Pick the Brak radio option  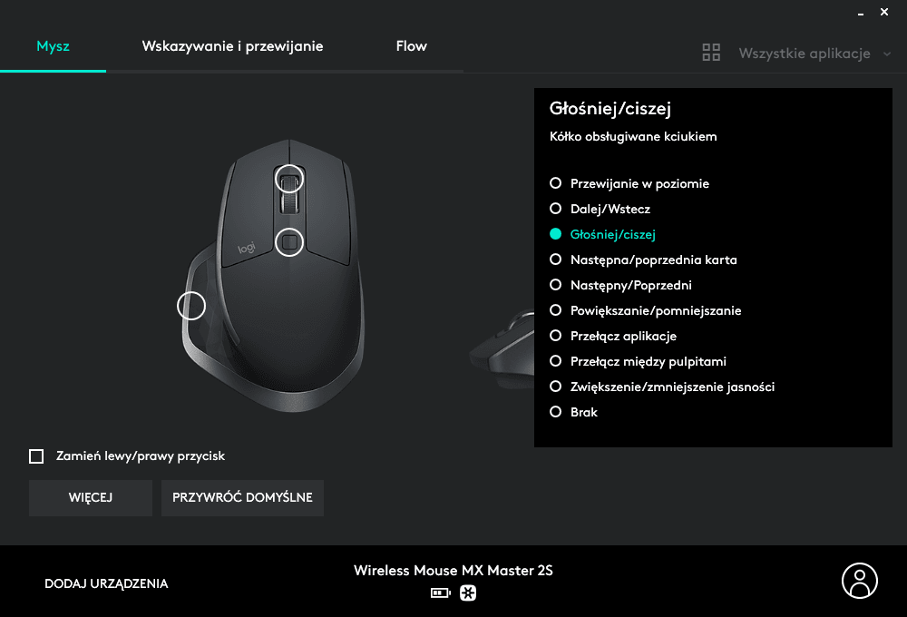(x=555, y=412)
